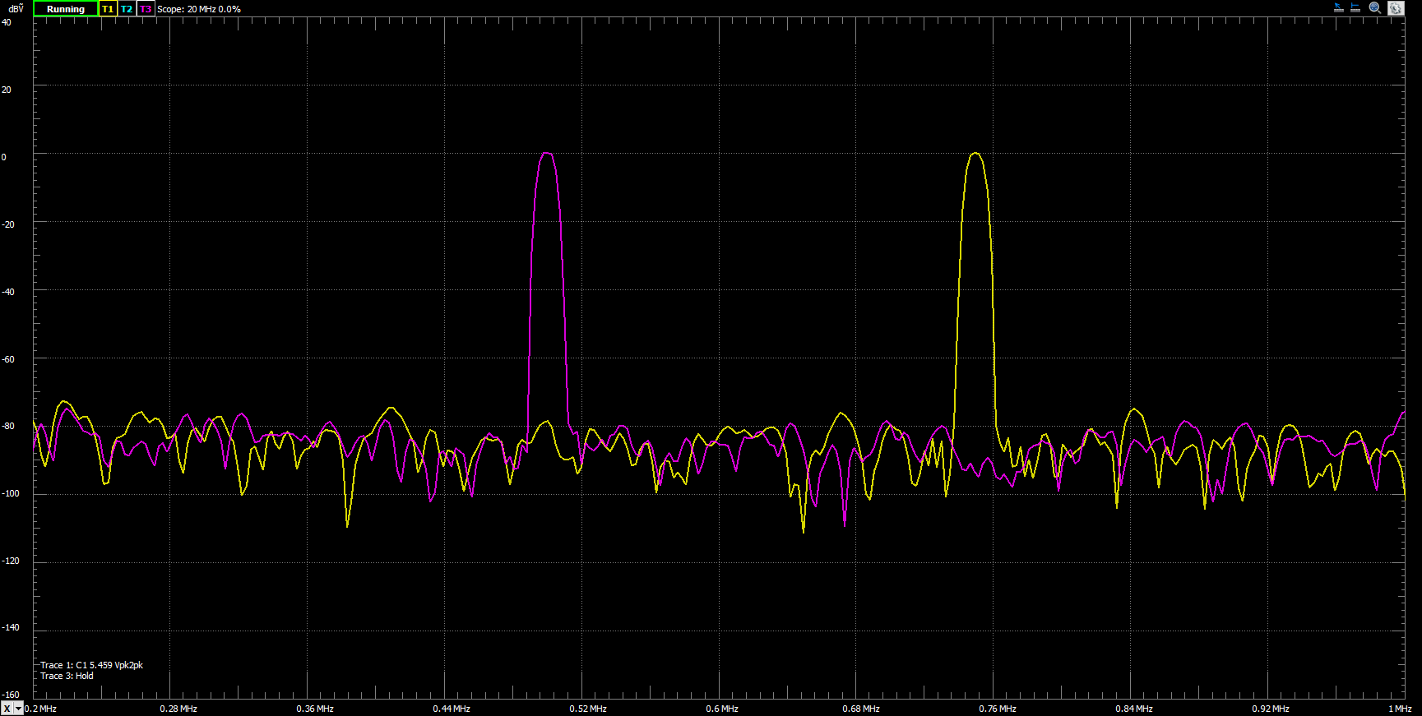
Task: Open the display settings gear
Action: [x=1396, y=8]
